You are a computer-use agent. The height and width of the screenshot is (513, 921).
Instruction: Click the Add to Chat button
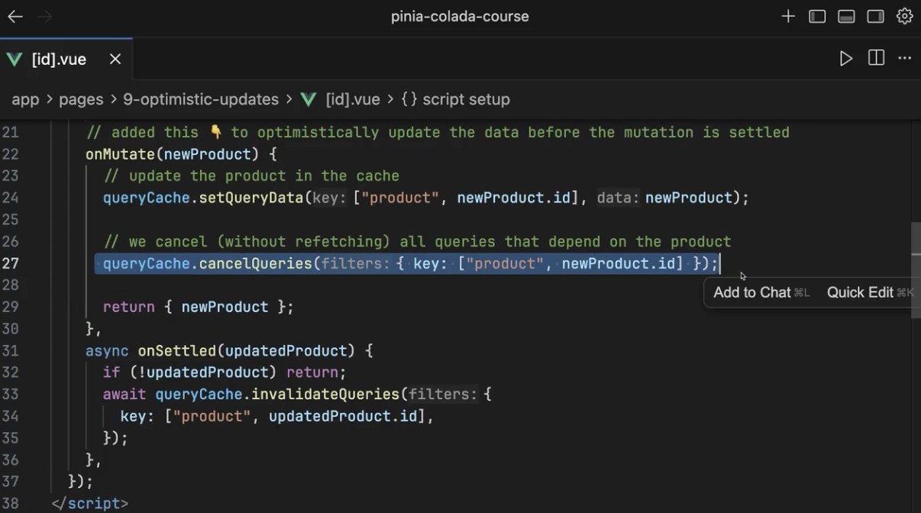[761, 292]
